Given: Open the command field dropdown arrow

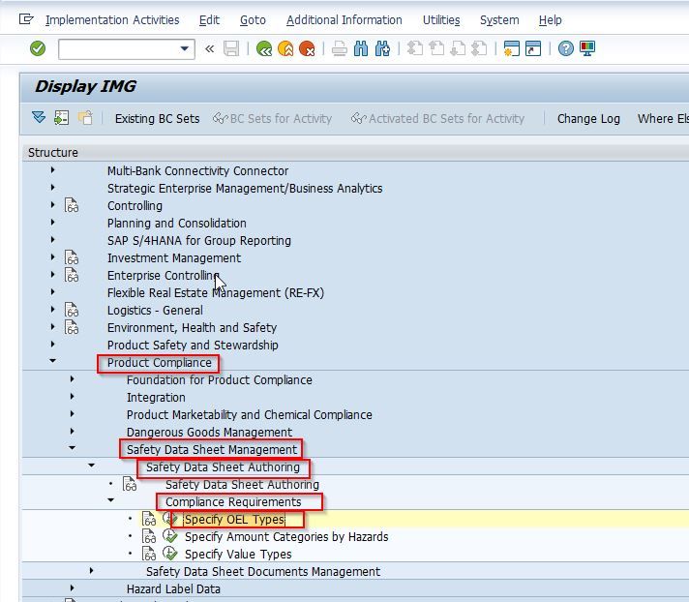Looking at the screenshot, I should click(185, 48).
